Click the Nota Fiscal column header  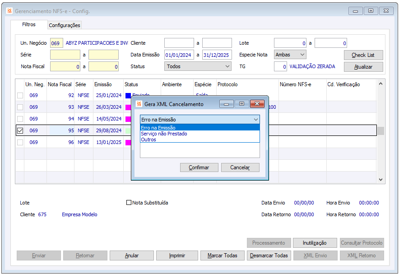[x=60, y=84]
